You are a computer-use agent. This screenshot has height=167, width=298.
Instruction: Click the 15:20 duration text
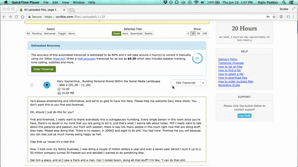coord(65,89)
